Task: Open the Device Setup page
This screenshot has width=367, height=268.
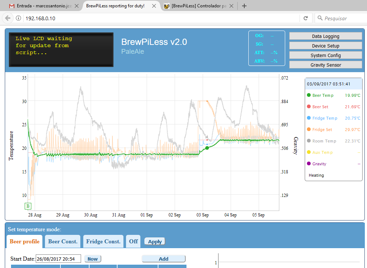Action: click(x=326, y=46)
